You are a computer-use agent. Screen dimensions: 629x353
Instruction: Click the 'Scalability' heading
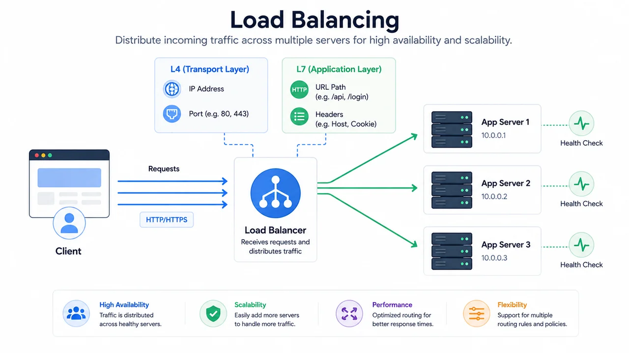pos(250,304)
